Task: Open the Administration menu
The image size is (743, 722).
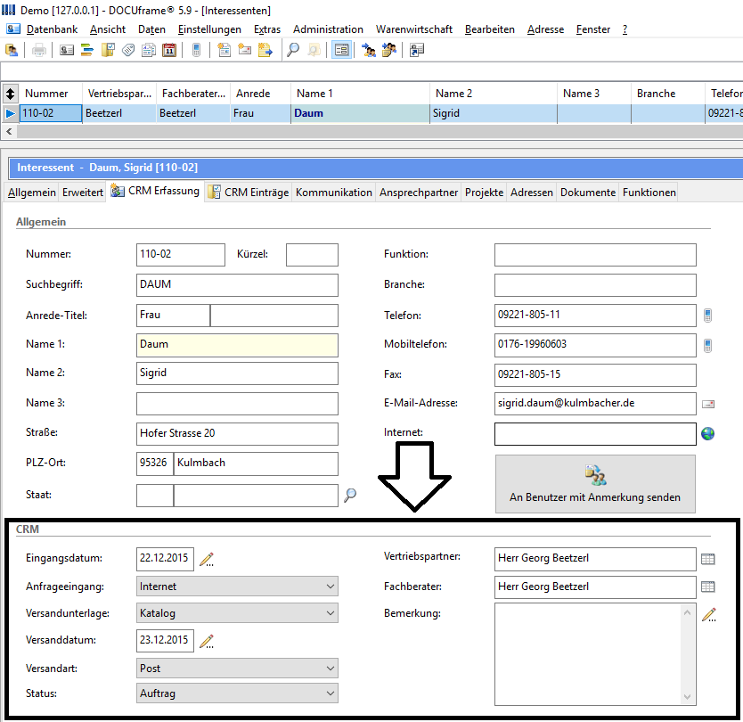Action: pos(328,29)
